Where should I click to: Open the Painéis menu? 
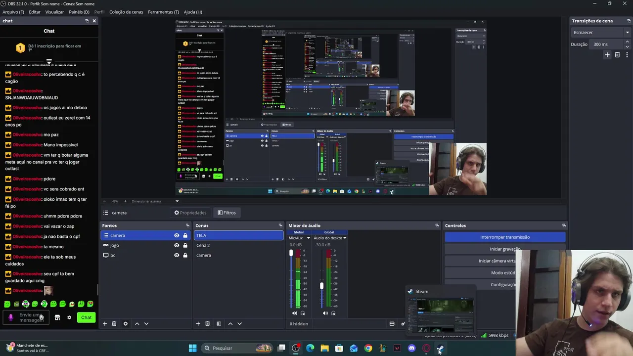[79, 12]
